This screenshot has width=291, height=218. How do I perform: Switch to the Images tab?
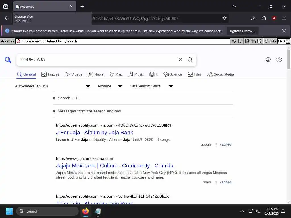(50, 74)
